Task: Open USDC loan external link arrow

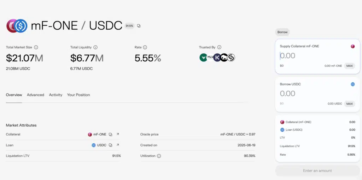Action: point(118,145)
